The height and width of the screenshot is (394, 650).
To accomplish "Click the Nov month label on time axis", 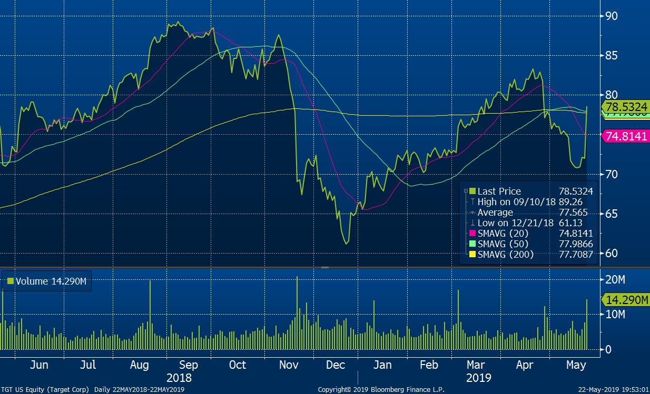I will tap(289, 365).
